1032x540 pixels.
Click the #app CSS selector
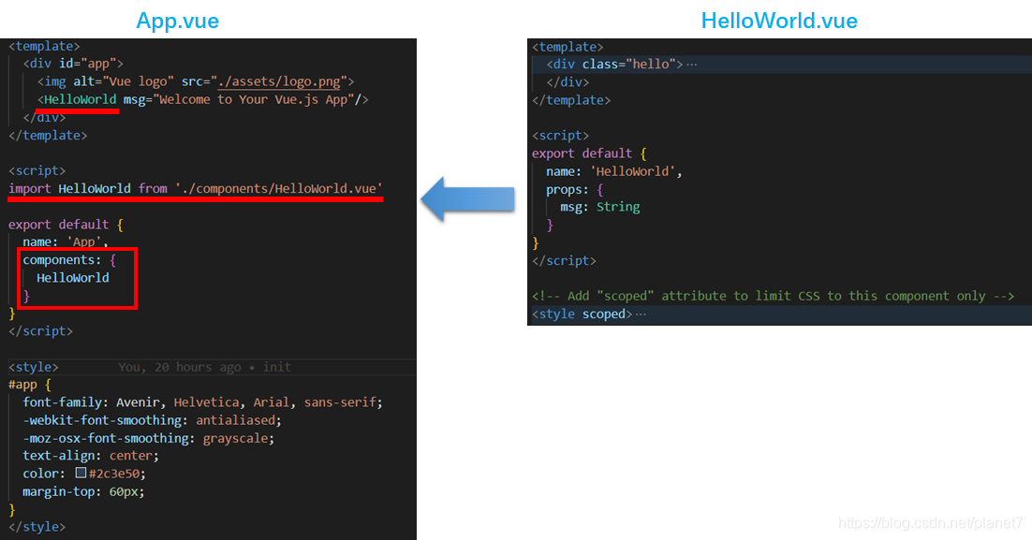click(23, 385)
